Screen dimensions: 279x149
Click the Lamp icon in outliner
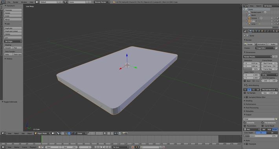click(x=249, y=24)
